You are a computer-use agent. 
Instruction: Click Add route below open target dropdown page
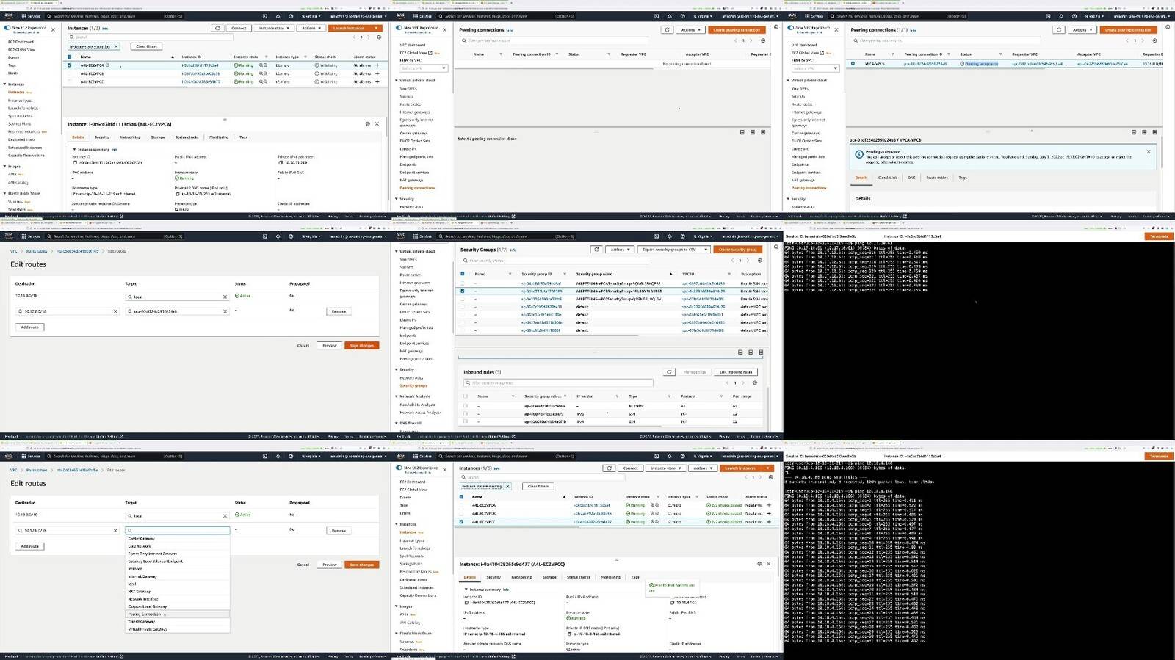tap(29, 546)
